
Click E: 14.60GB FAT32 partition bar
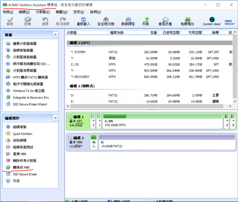(167, 142)
